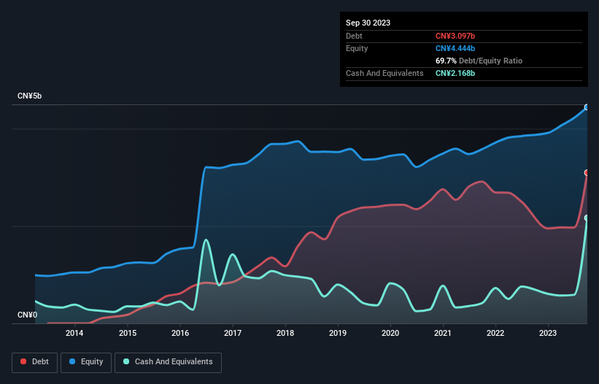Click the 2021 x-axis label
Viewport: 599px width, 384px height.
coord(443,333)
